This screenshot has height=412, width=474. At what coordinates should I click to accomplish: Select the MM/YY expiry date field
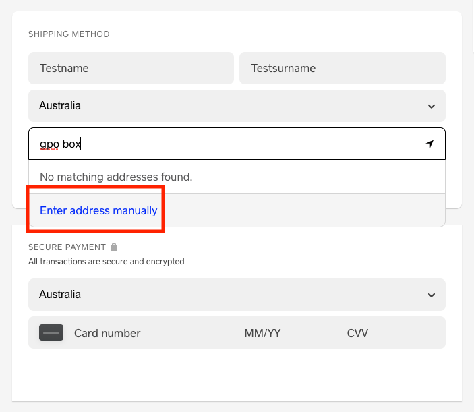pos(262,333)
